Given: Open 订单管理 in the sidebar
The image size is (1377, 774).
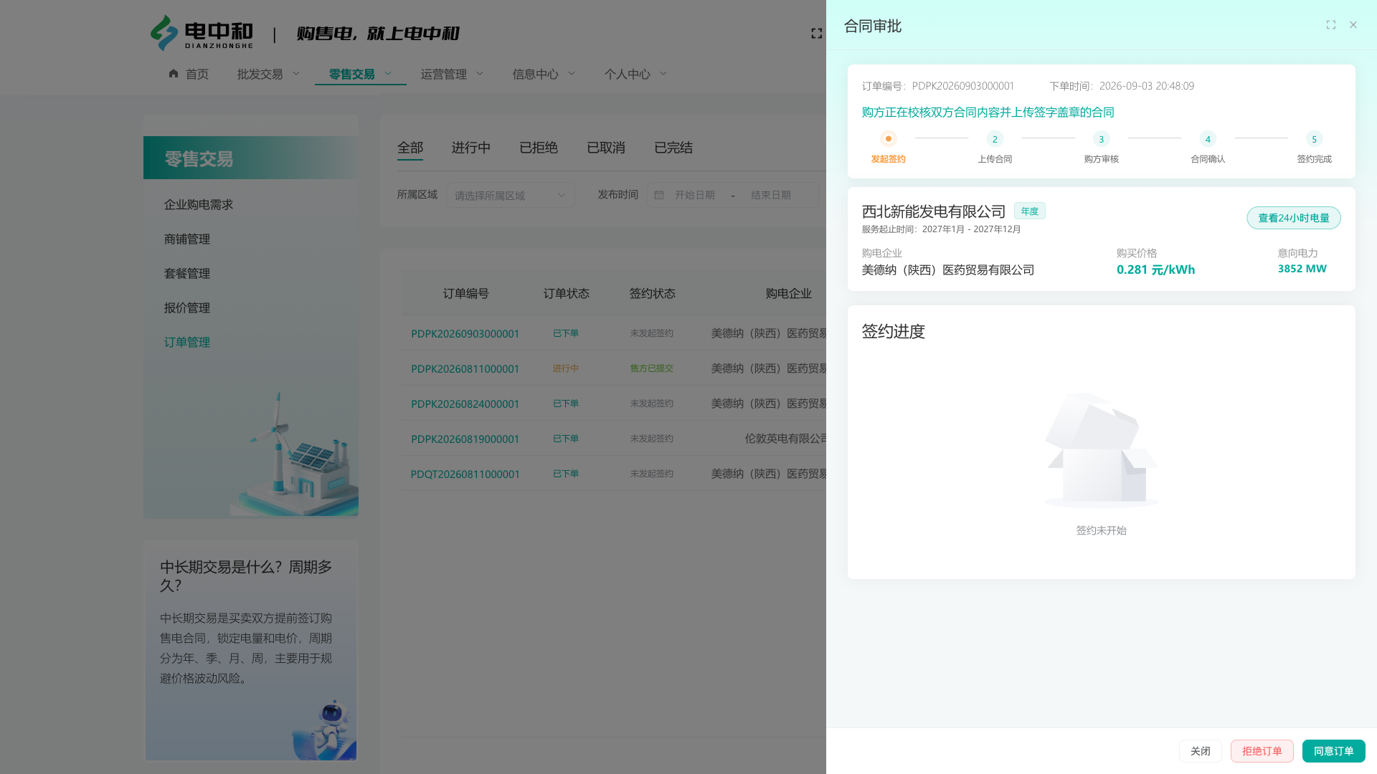Looking at the screenshot, I should point(187,343).
